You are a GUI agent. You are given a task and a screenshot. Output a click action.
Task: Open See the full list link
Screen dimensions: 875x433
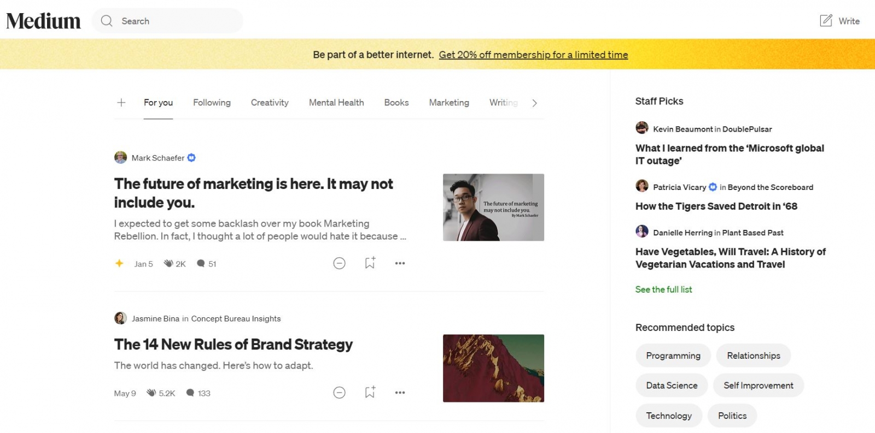(663, 289)
